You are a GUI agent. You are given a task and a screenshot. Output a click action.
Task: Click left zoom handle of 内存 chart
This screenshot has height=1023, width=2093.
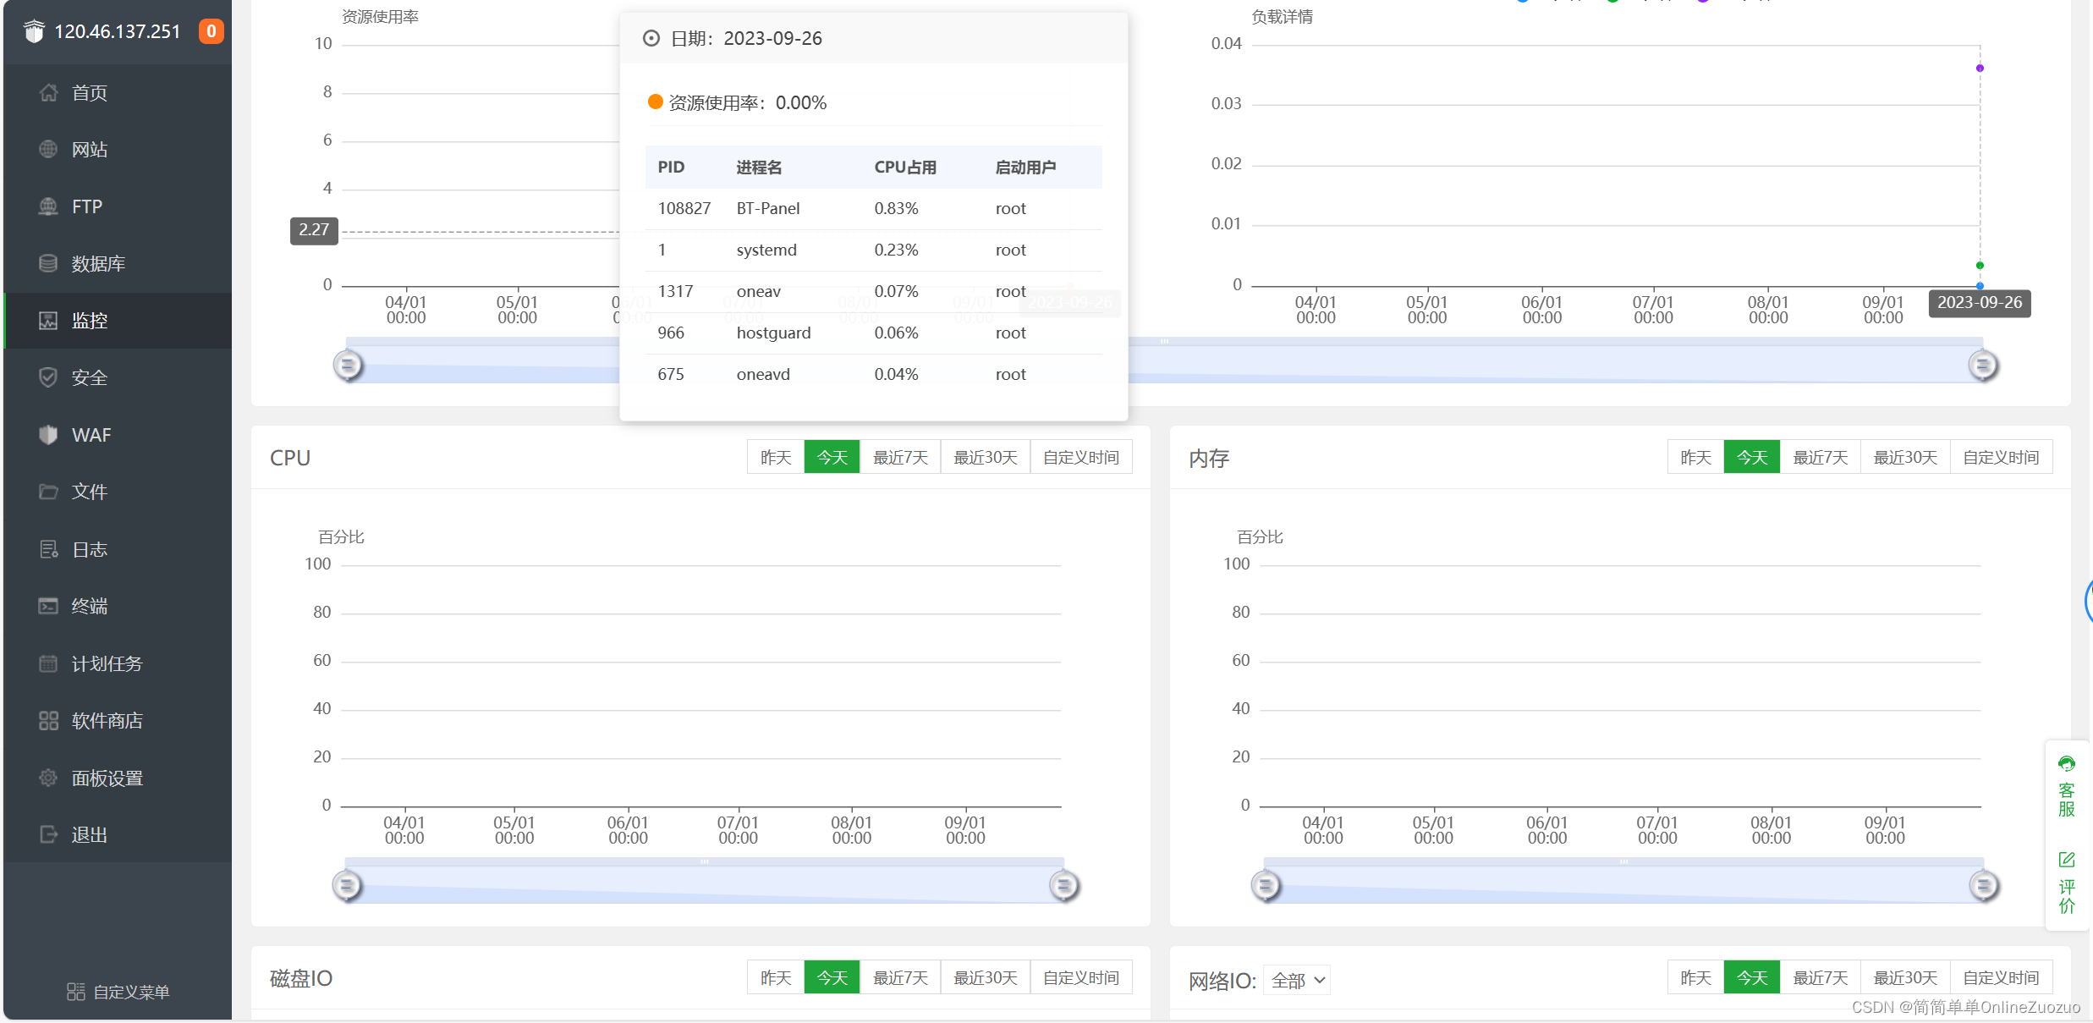(1266, 886)
